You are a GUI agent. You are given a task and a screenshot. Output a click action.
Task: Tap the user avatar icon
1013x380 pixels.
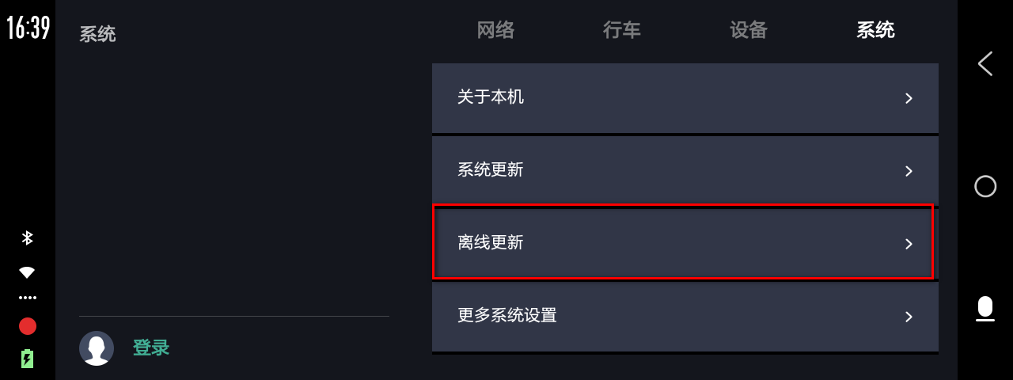[97, 348]
